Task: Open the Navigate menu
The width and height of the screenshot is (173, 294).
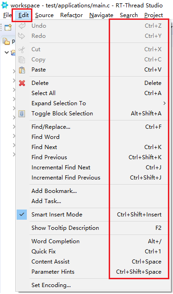Action: click(x=101, y=15)
